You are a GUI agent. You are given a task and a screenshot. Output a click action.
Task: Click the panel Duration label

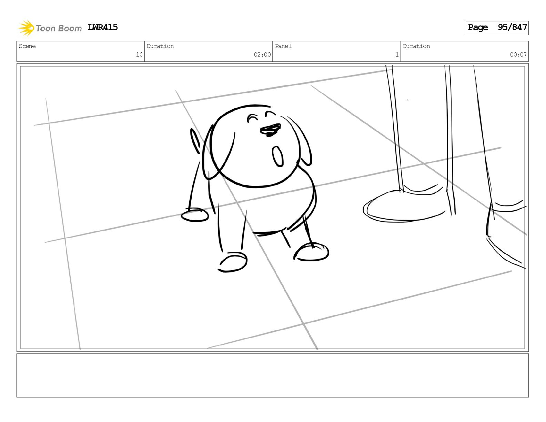(416, 46)
